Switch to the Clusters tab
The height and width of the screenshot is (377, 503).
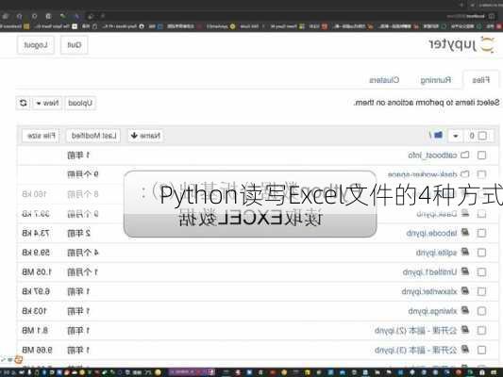(x=384, y=80)
